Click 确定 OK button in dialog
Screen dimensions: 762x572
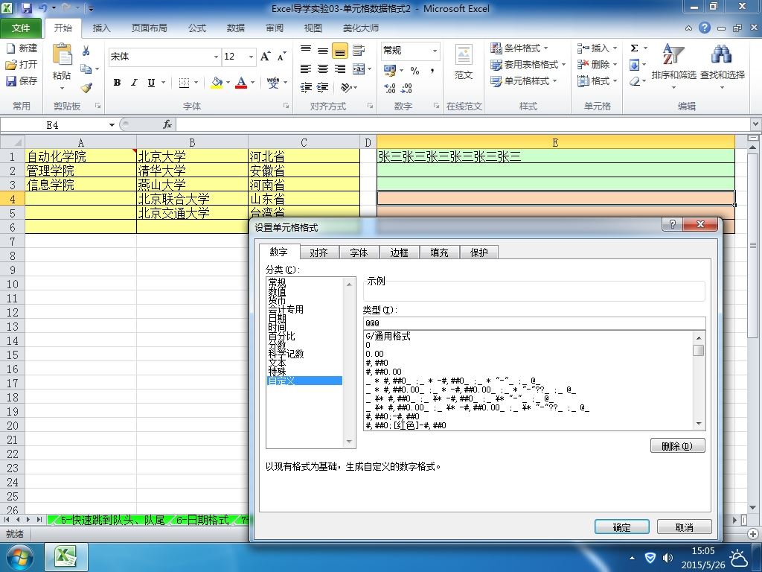(x=622, y=527)
